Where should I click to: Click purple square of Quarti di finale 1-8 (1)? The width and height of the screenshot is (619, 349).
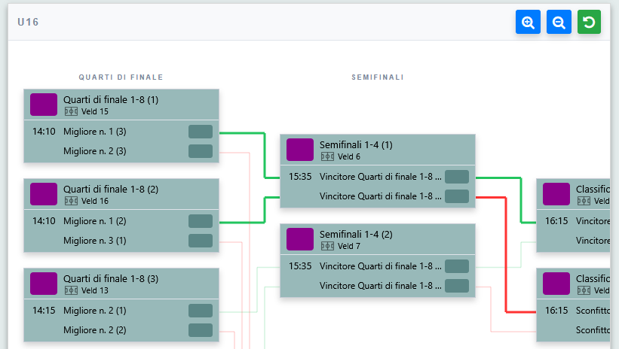[44, 105]
